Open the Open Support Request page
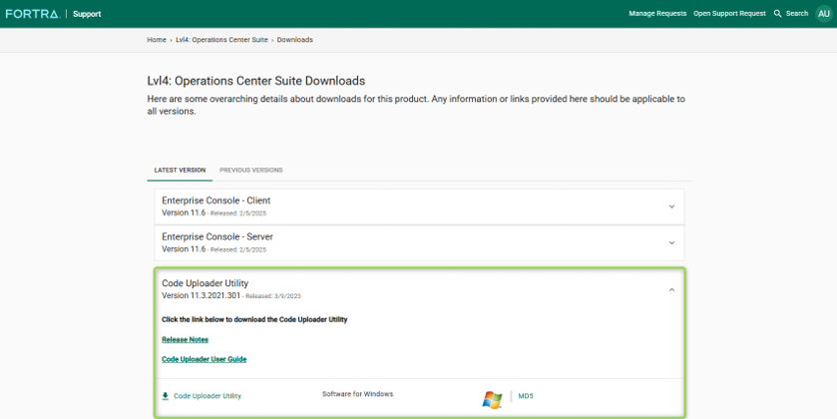837x419 pixels. tap(729, 14)
